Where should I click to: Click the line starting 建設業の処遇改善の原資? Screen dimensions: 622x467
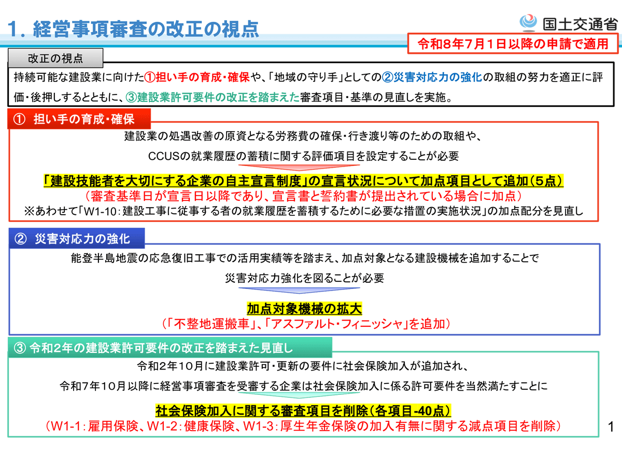coord(304,138)
